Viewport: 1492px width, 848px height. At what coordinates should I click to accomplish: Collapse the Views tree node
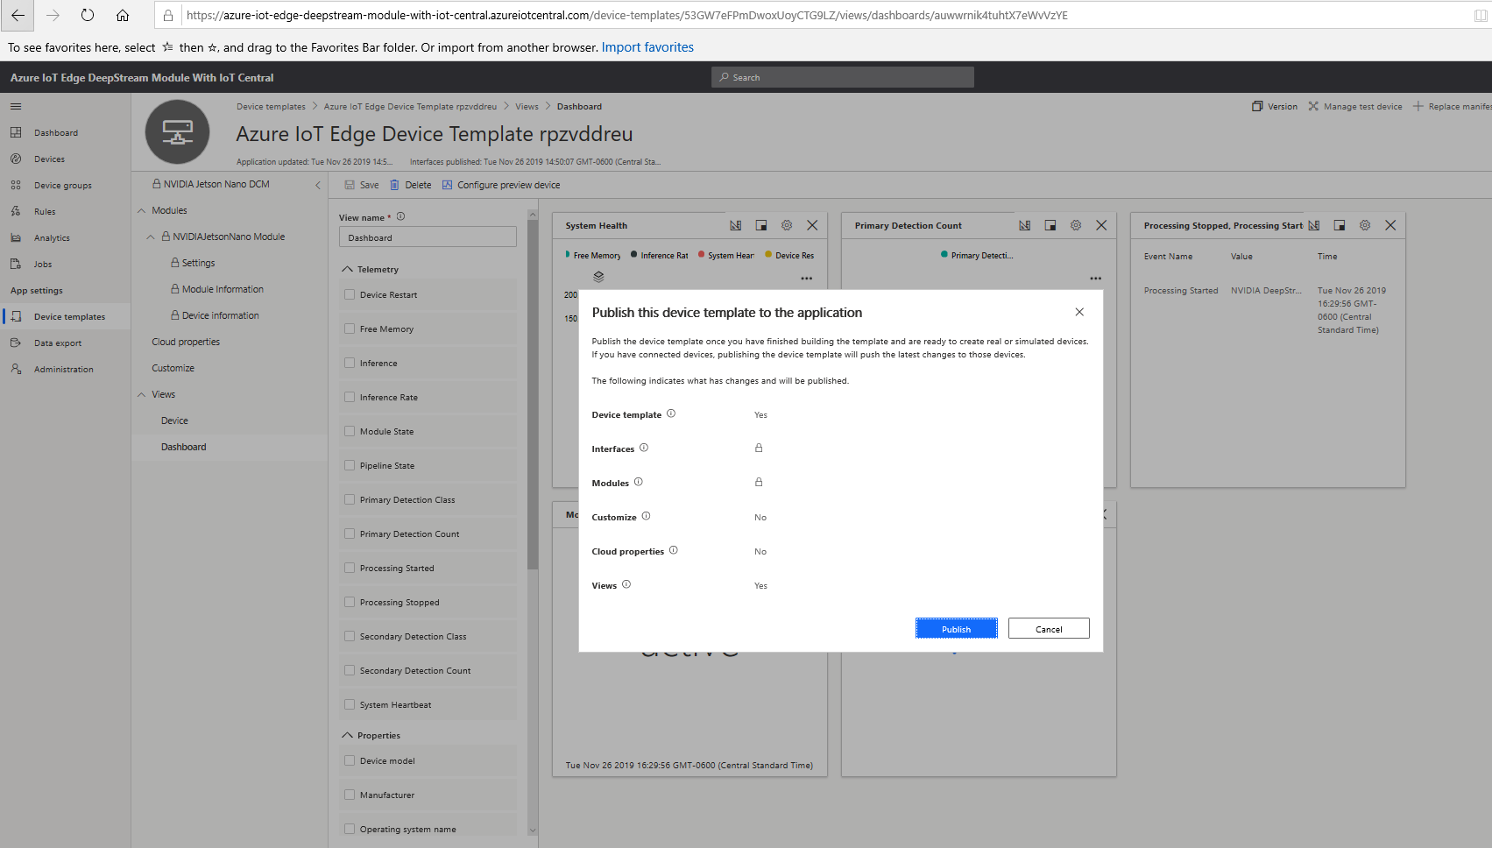tap(142, 394)
